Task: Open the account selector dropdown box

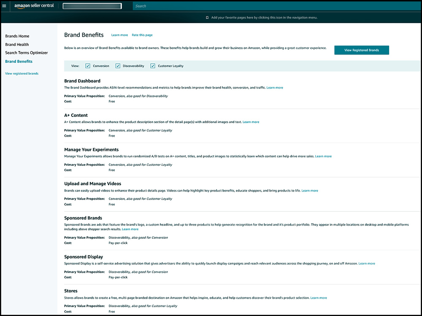Action: click(92, 6)
